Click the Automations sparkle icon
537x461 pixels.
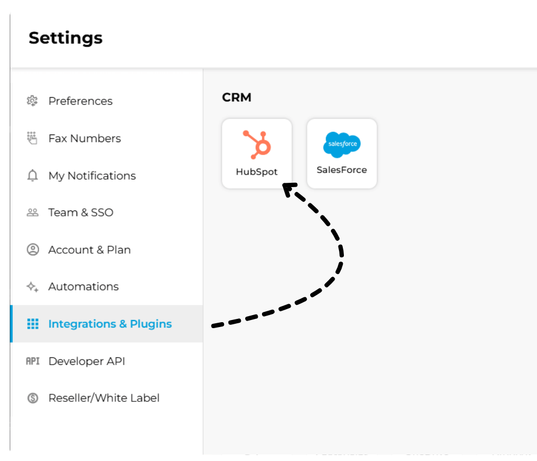32,286
